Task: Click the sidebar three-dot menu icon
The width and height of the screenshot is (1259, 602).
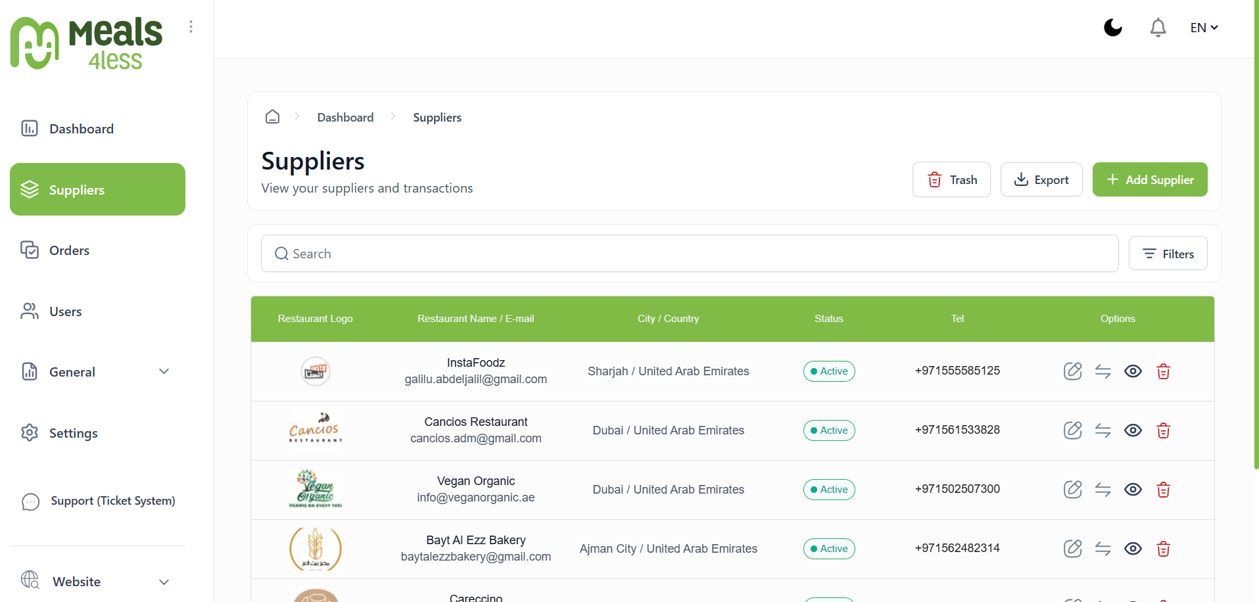Action: [x=191, y=26]
